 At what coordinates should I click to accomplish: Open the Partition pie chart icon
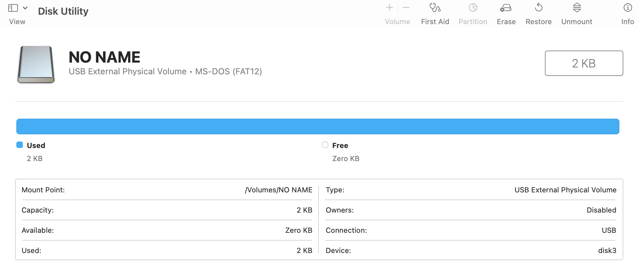click(x=473, y=7)
